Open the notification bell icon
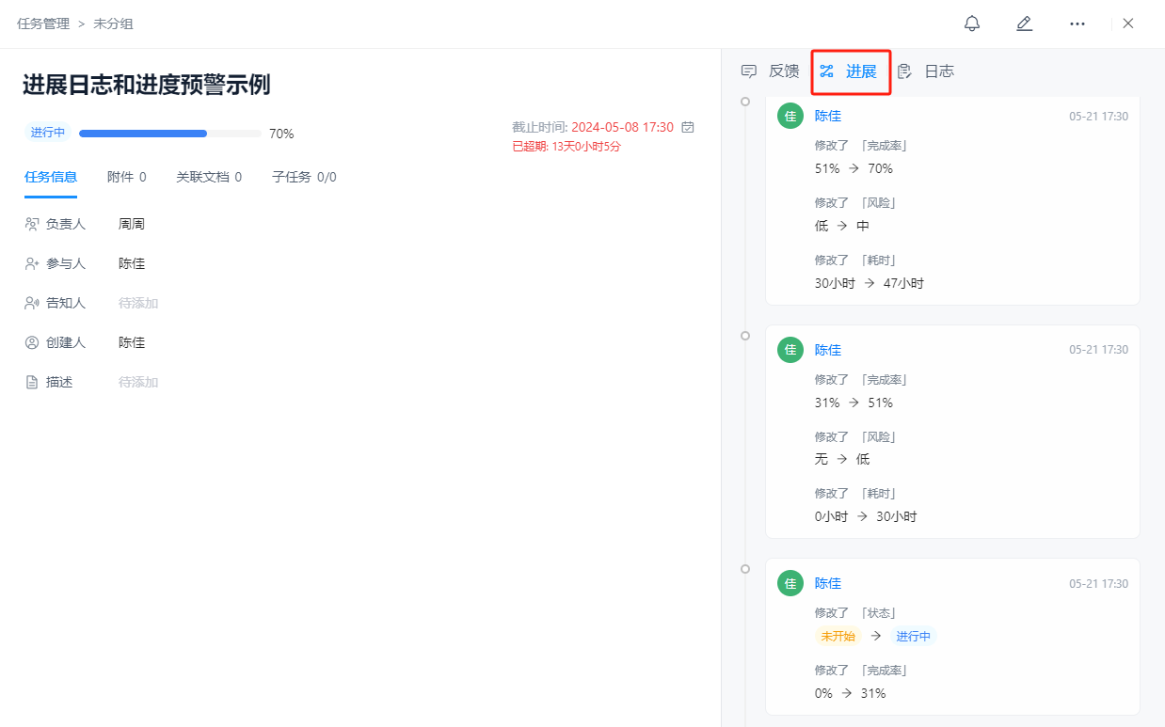 (x=972, y=24)
